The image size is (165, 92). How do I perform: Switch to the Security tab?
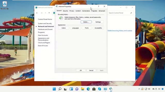coord(65,11)
